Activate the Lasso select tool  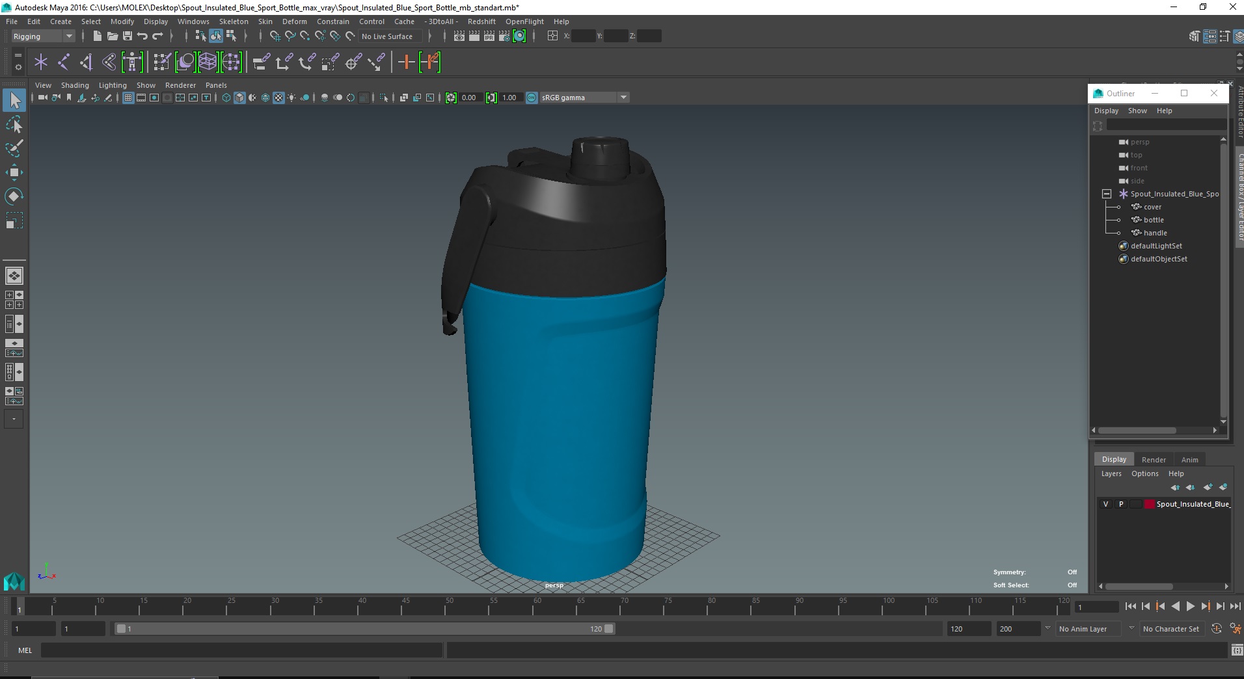click(x=14, y=125)
